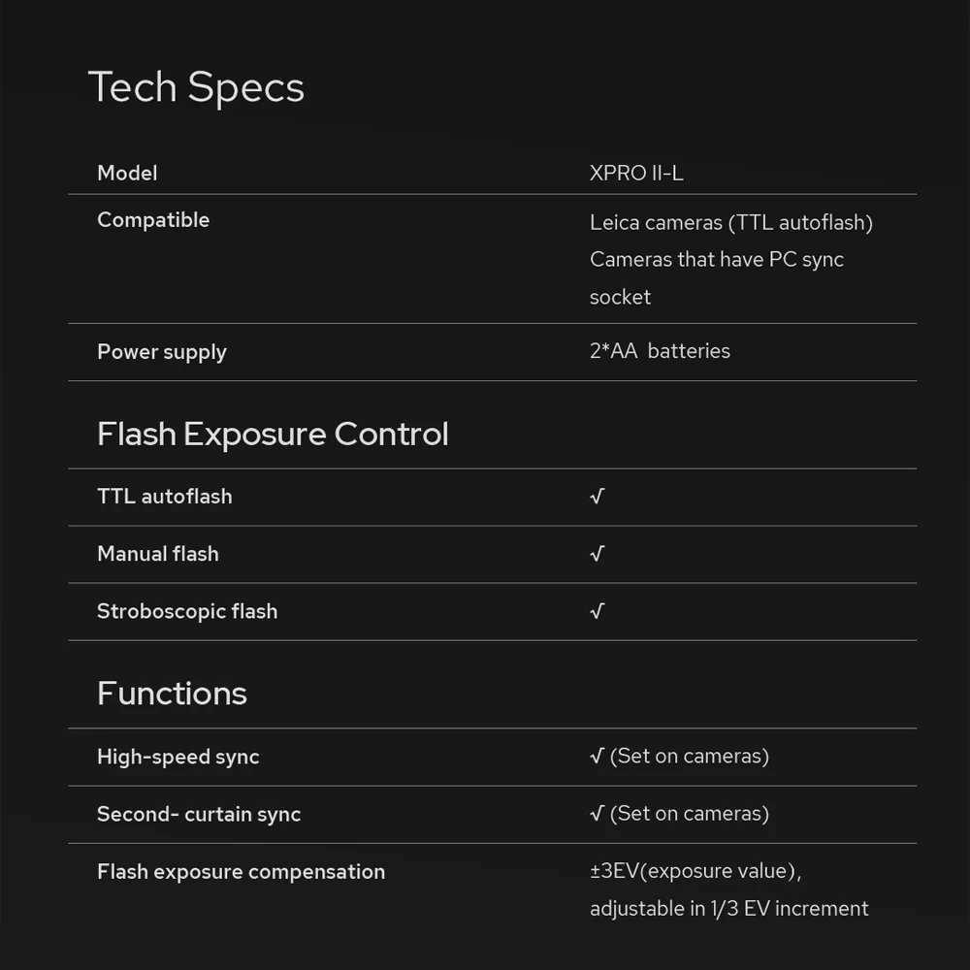Click the TTL autoflash label
The image size is (970, 970).
165,497
